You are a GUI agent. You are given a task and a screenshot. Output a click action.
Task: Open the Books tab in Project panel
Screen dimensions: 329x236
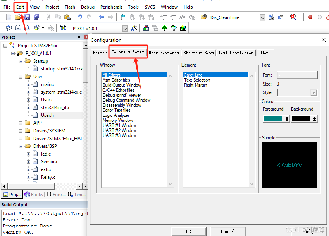(x=34, y=195)
